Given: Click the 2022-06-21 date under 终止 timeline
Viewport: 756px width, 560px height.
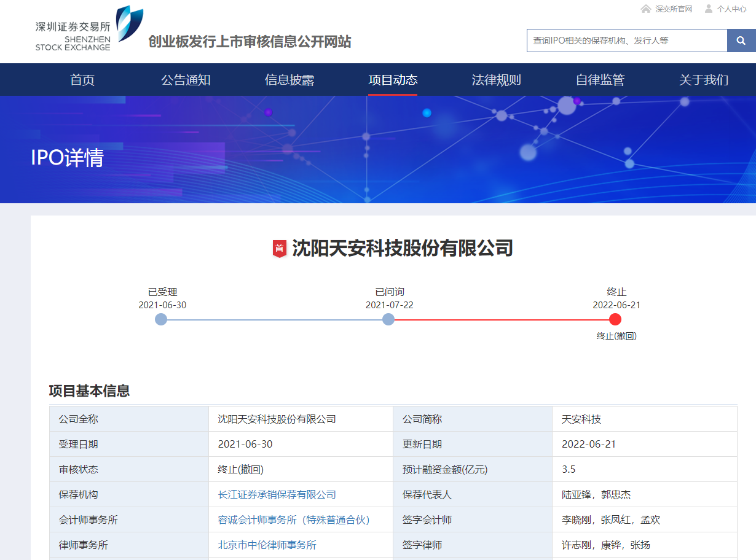Looking at the screenshot, I should (x=616, y=305).
